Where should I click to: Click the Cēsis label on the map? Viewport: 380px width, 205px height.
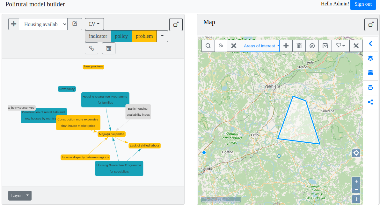[x=255, y=135]
